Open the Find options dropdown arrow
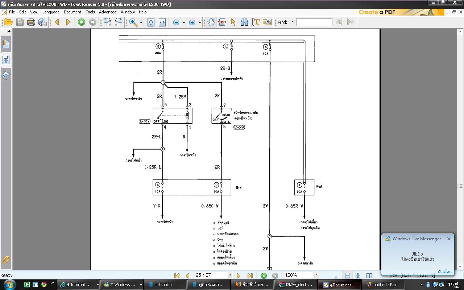The image size is (464, 290). [293, 22]
